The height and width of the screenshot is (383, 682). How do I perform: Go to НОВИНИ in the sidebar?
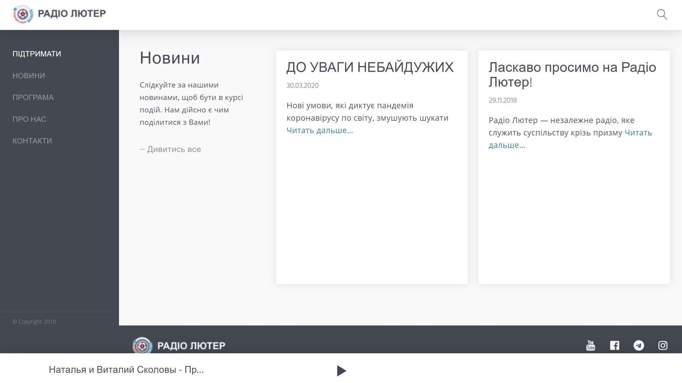29,76
